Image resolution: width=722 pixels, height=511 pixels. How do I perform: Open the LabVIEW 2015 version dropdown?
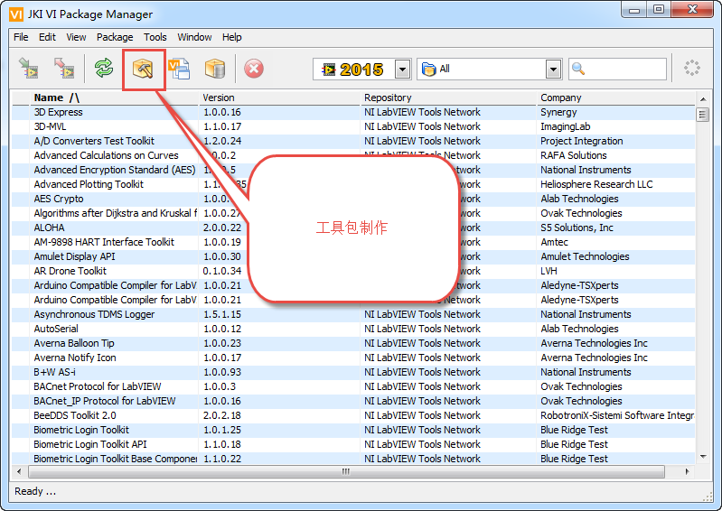[403, 70]
